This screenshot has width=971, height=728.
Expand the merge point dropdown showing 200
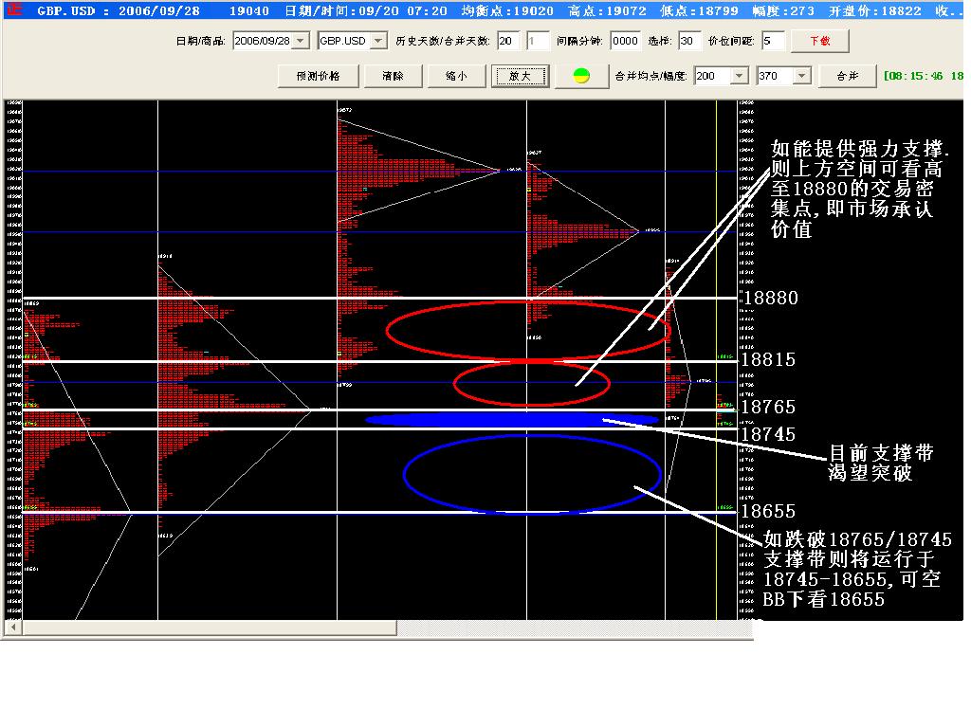(x=740, y=76)
